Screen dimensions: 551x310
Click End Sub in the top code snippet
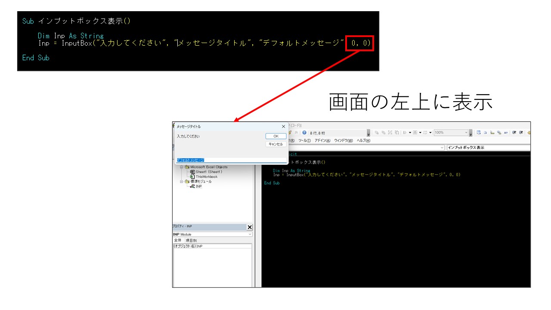(36, 58)
